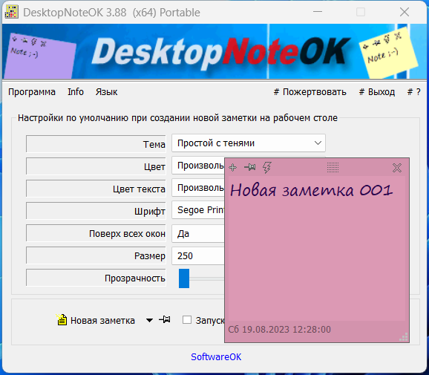Click # Пожертвовать menu item

pos(310,92)
